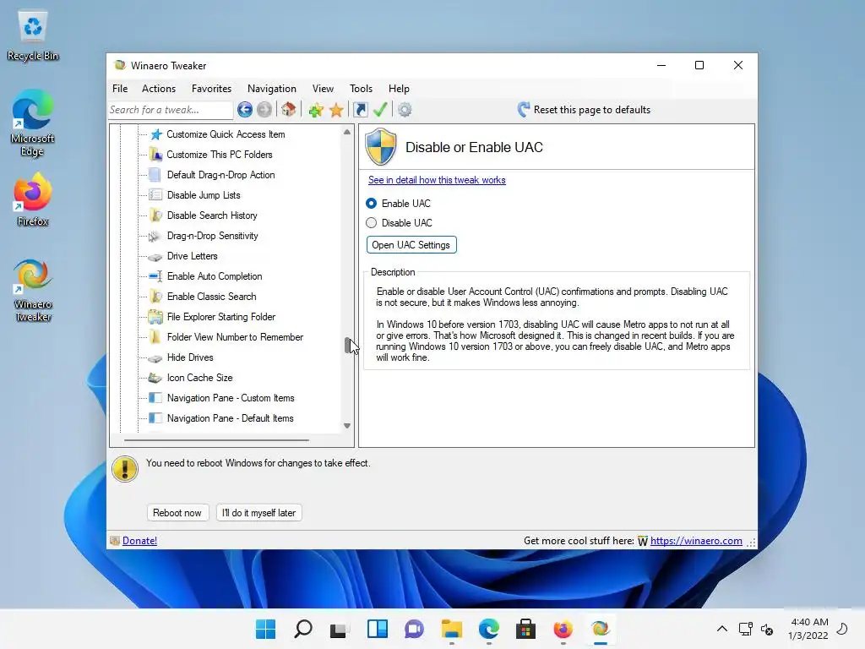
Task: Open taskbar Search magnifier
Action: click(x=303, y=629)
